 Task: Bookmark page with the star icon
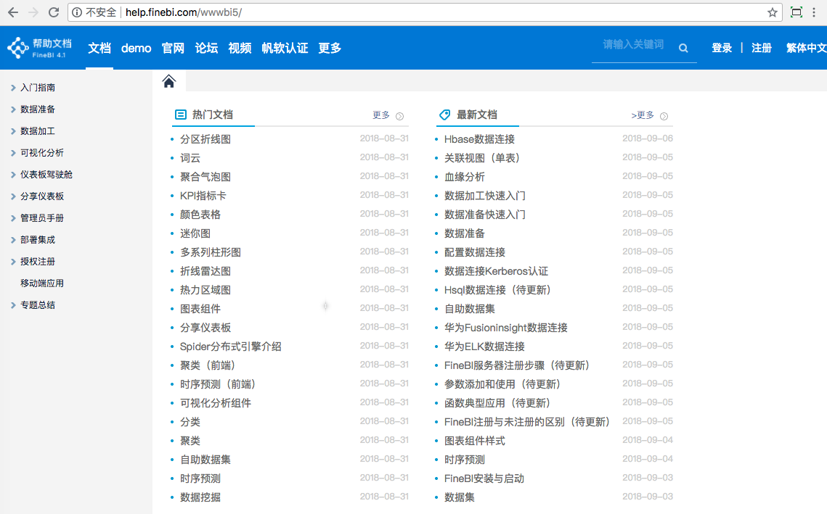point(773,12)
